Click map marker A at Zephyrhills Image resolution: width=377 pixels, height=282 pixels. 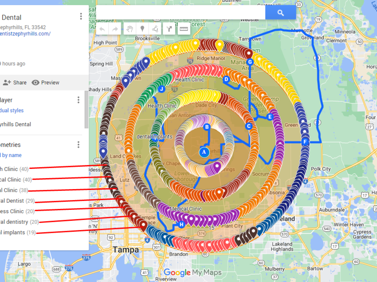(204, 152)
